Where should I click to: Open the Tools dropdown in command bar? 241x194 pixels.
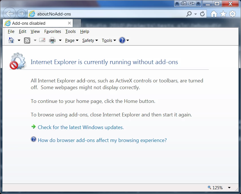(x=109, y=40)
